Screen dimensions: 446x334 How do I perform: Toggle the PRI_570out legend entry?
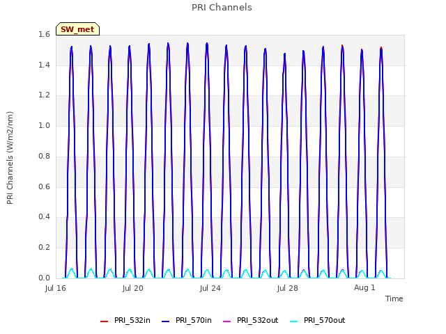coord(318,320)
